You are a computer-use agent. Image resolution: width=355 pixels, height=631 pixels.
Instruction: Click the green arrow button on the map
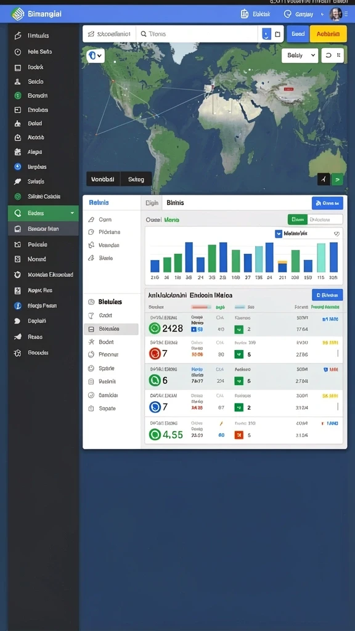click(337, 179)
